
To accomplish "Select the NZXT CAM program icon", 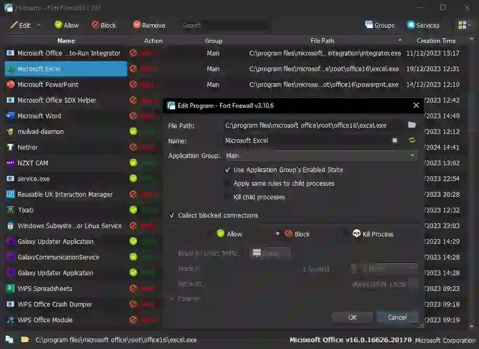I will 10,163.
